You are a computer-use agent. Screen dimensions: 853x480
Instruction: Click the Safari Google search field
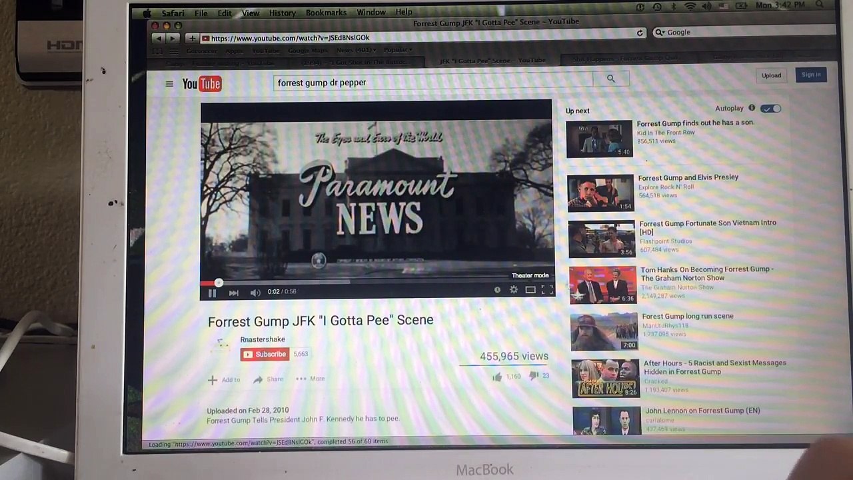[x=745, y=32]
